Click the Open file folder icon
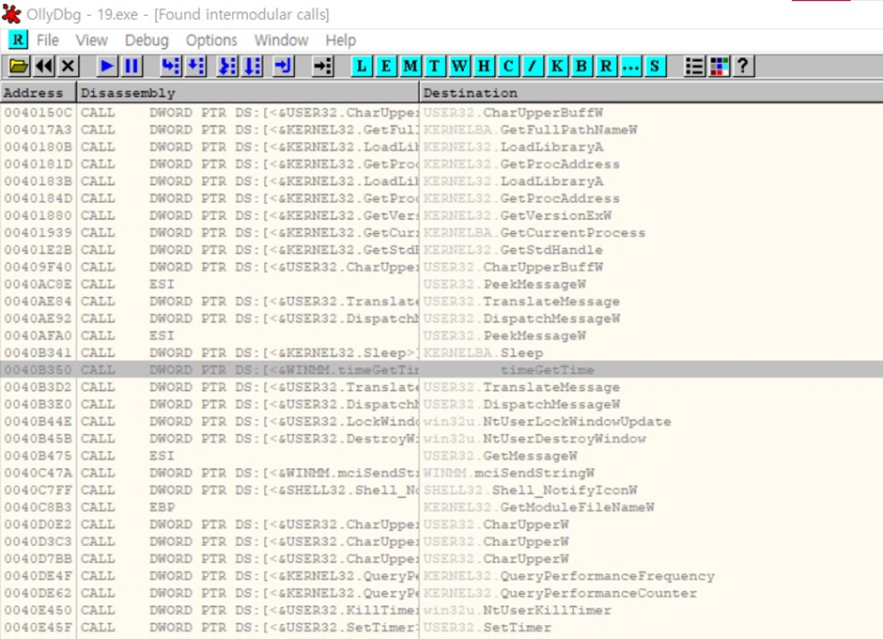The image size is (883, 639). pos(19,67)
